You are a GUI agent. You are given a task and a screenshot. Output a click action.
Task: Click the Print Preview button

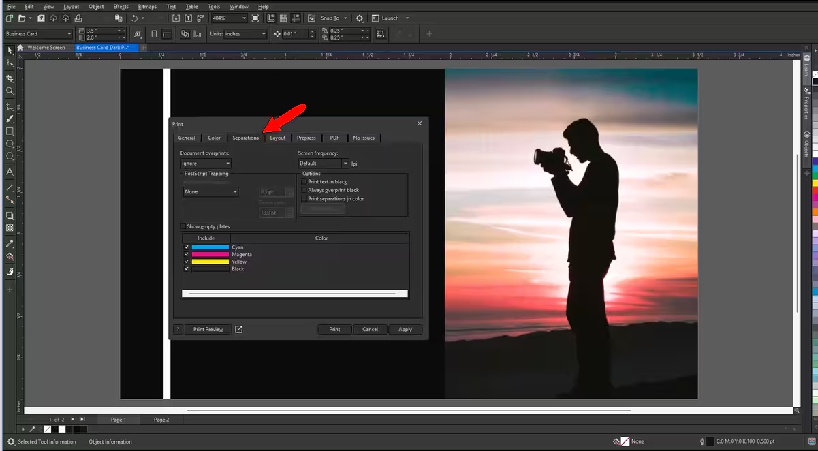coord(208,329)
